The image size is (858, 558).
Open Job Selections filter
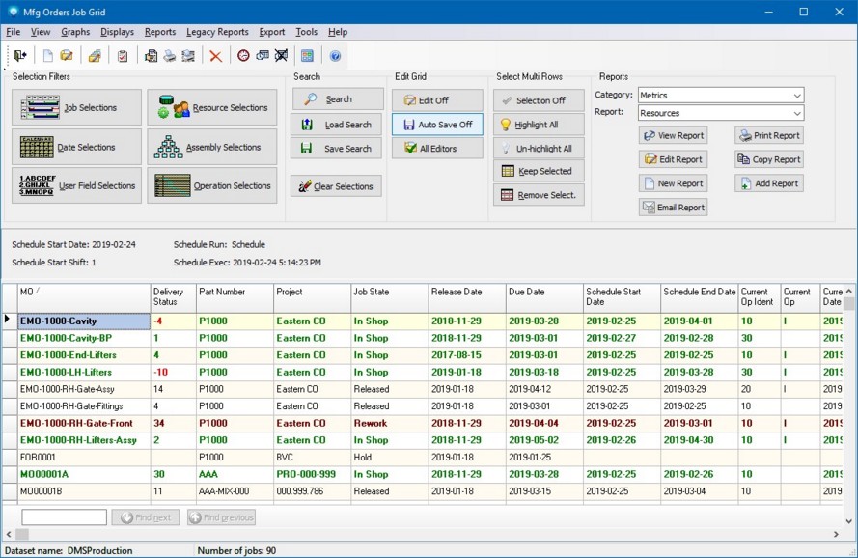76,108
